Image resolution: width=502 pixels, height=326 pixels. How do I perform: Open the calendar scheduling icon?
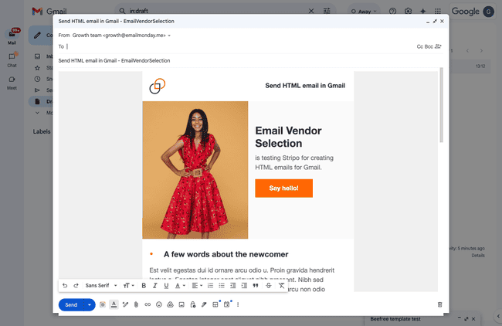pos(226,304)
